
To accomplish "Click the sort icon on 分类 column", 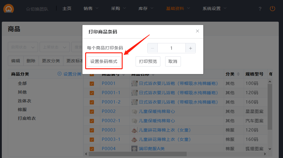I will (x=238, y=74).
